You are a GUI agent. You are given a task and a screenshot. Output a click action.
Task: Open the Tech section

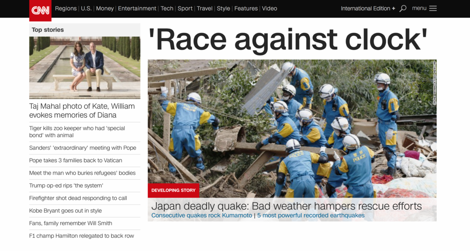(167, 8)
